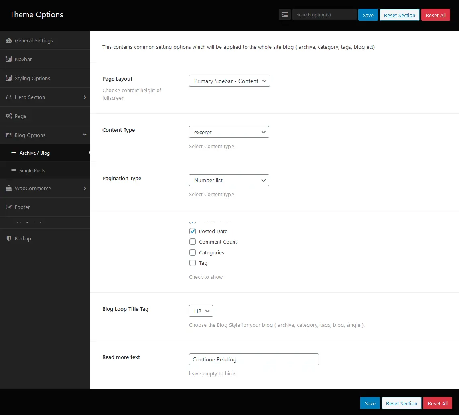Click the Hero Section icon
Viewport: 459px width, 415px height.
coord(9,97)
